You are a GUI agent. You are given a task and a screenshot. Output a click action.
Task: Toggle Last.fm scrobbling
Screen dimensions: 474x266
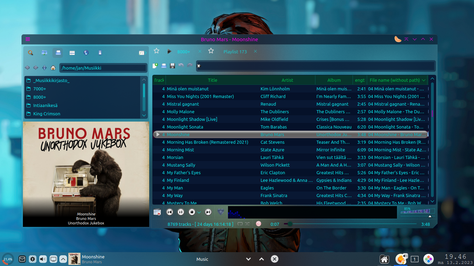pos(259,224)
